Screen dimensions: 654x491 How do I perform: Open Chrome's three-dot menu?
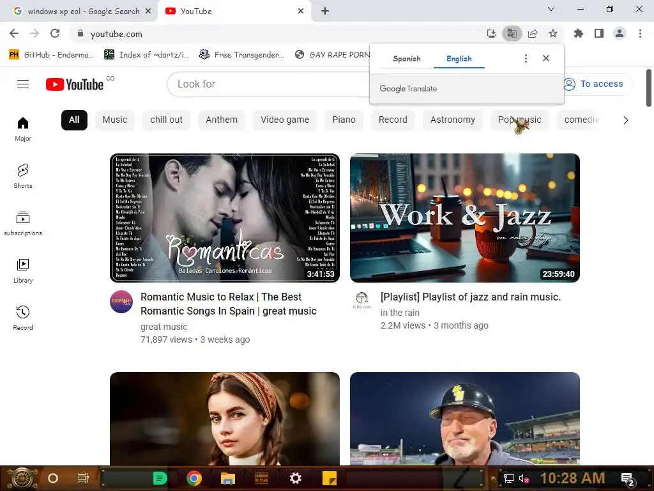640,33
